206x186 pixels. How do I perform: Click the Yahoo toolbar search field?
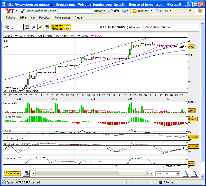tap(75, 11)
